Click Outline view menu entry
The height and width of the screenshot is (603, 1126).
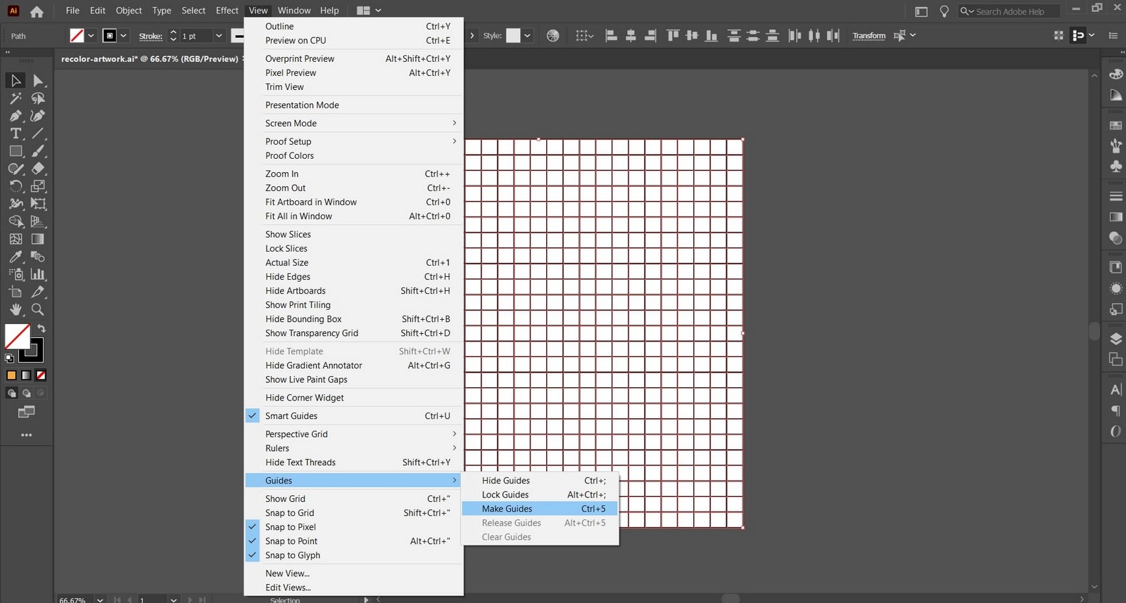pos(354,27)
